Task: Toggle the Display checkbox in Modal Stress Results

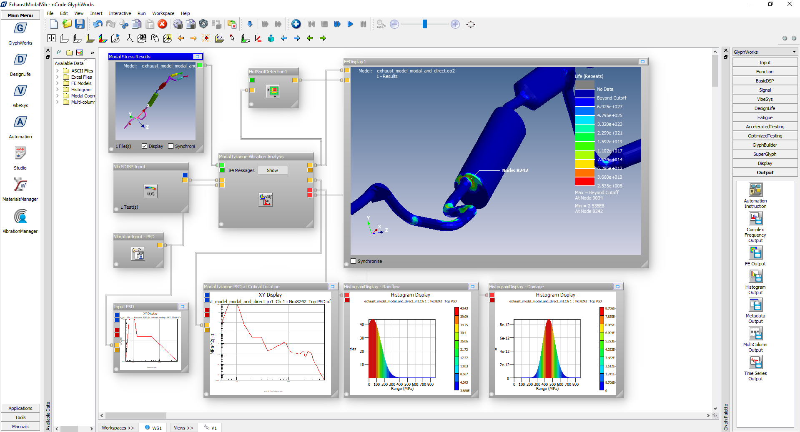Action: [x=145, y=146]
